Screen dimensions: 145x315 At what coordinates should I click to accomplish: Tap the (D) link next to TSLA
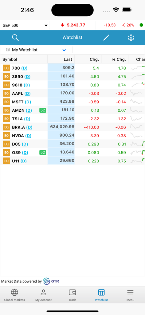click(x=27, y=119)
